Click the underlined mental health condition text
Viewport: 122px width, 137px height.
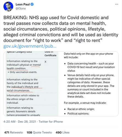(x=24, y=67)
